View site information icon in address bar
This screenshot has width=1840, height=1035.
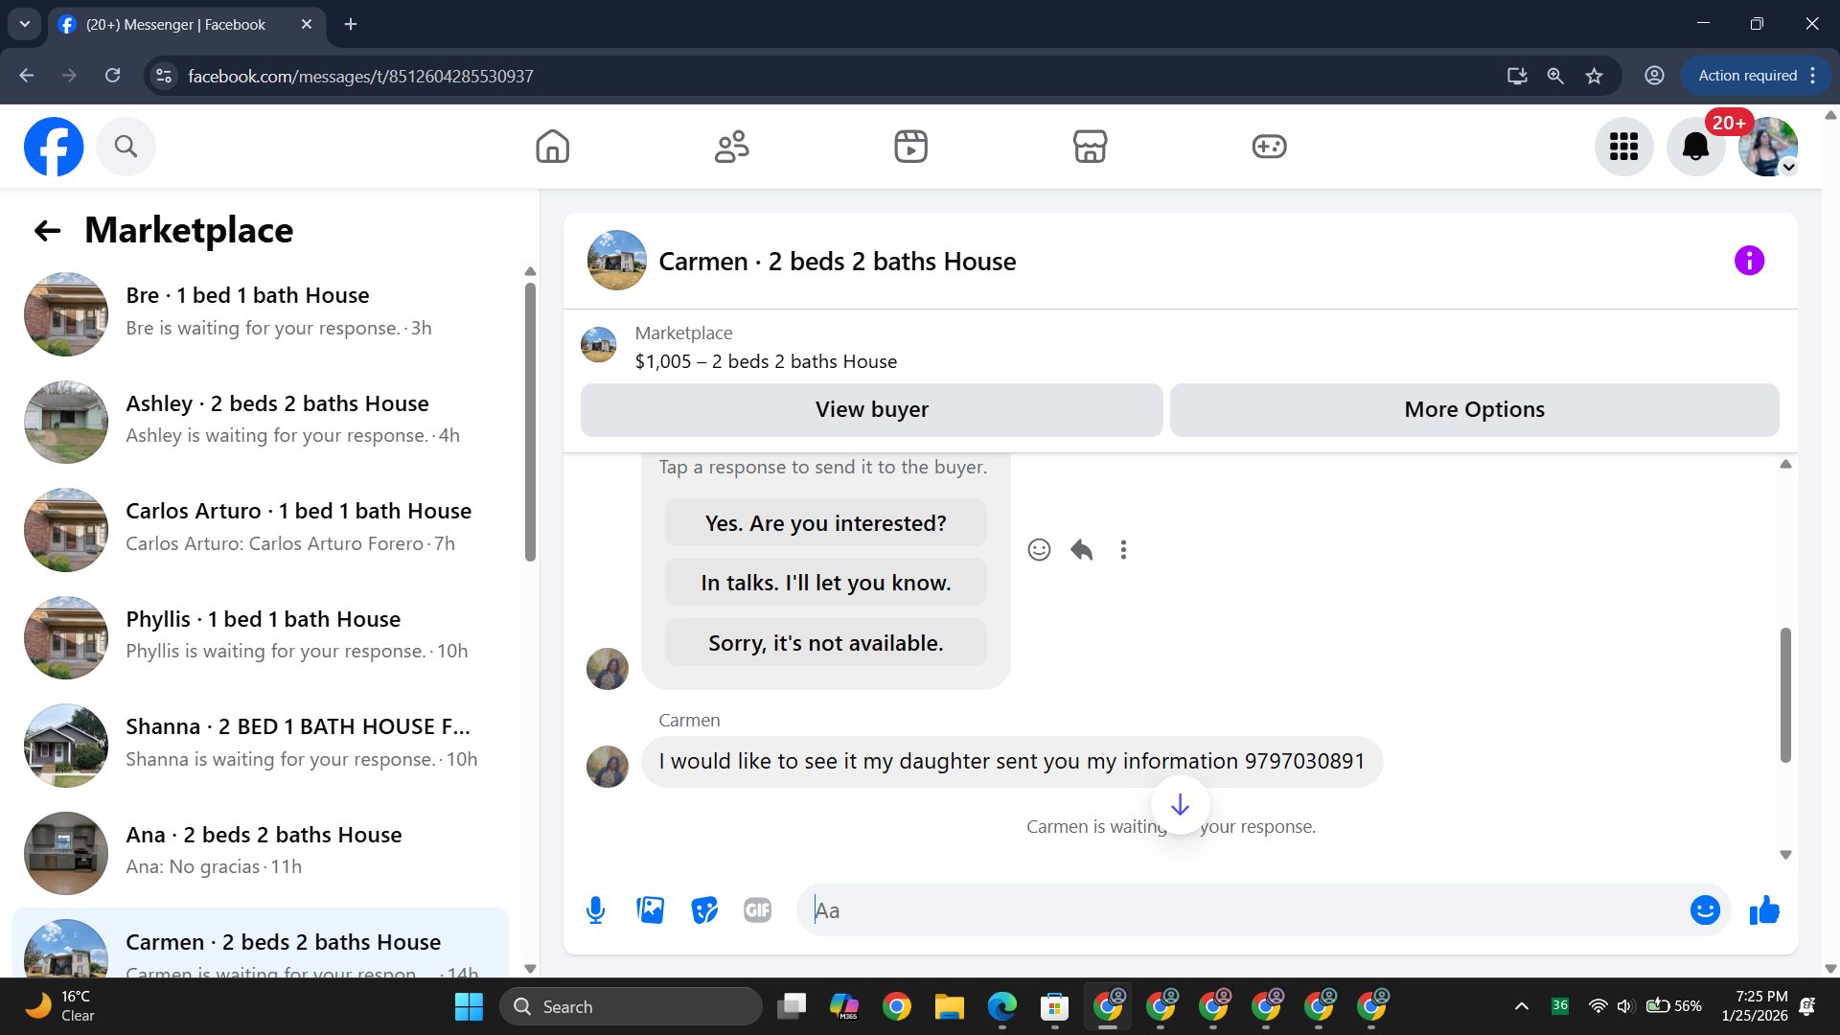[x=164, y=76]
